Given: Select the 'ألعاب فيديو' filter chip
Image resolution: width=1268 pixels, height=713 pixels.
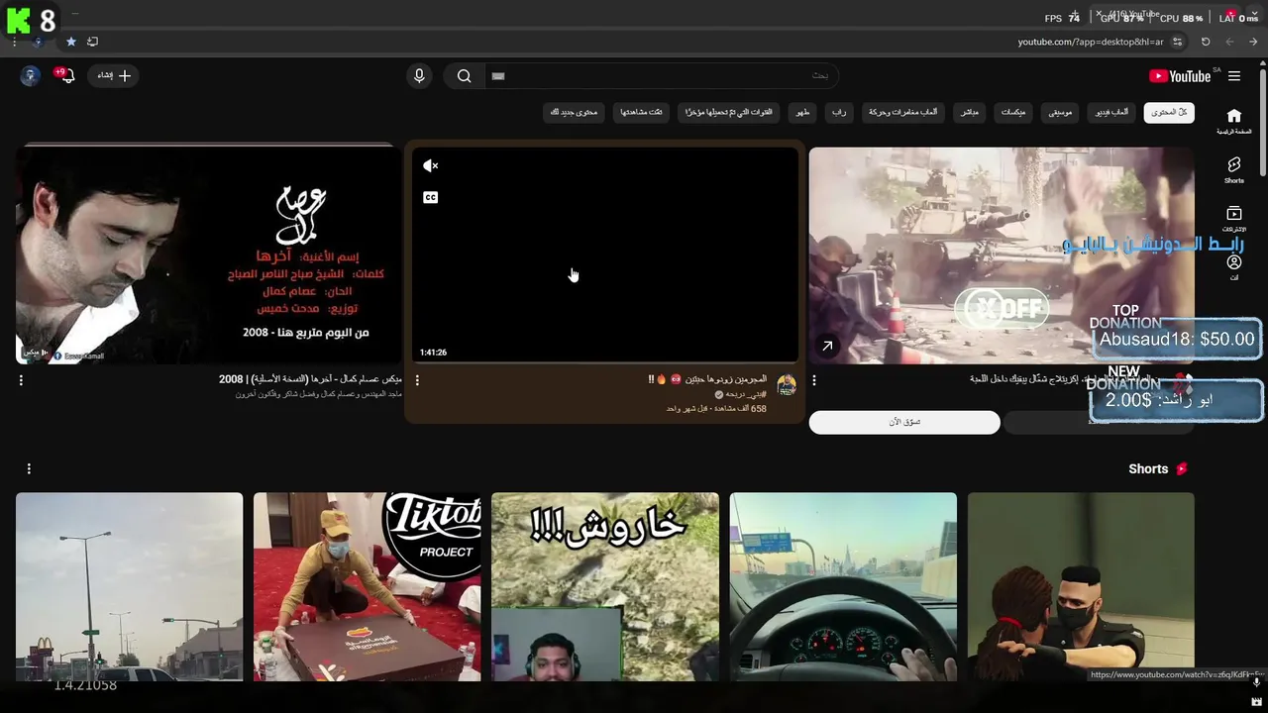Looking at the screenshot, I should 1111,112.
